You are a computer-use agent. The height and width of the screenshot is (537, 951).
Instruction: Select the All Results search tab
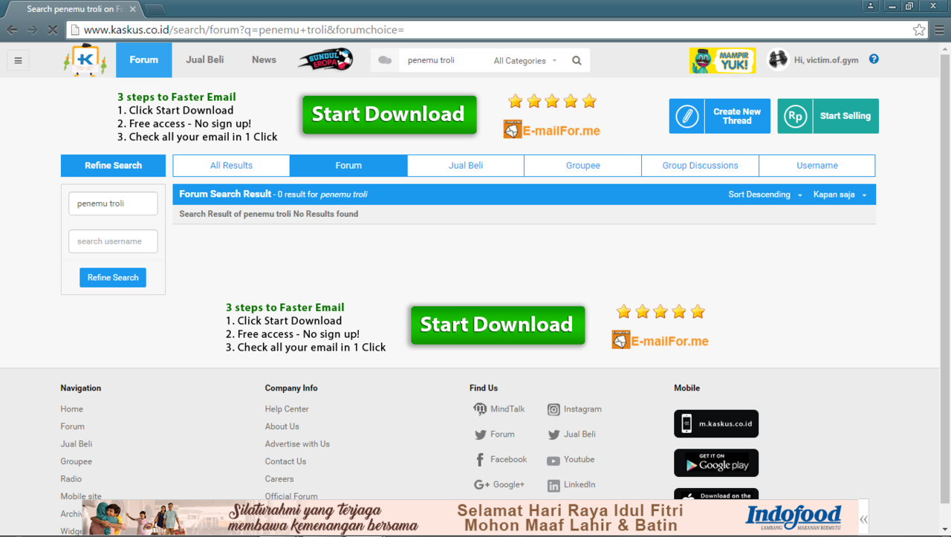click(x=231, y=166)
